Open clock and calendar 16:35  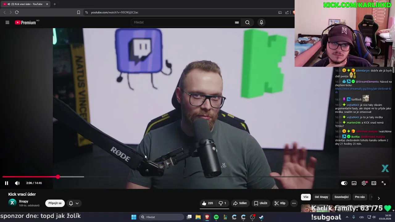pos(385,217)
